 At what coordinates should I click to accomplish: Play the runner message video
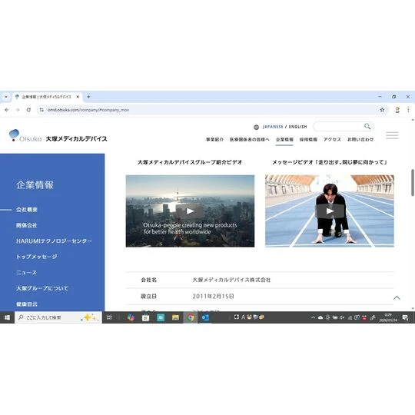point(330,211)
